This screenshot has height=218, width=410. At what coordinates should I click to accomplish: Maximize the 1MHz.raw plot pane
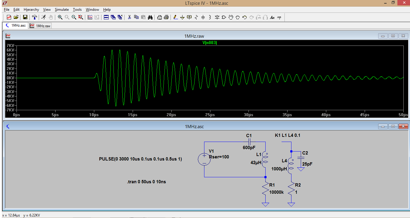pos(393,36)
